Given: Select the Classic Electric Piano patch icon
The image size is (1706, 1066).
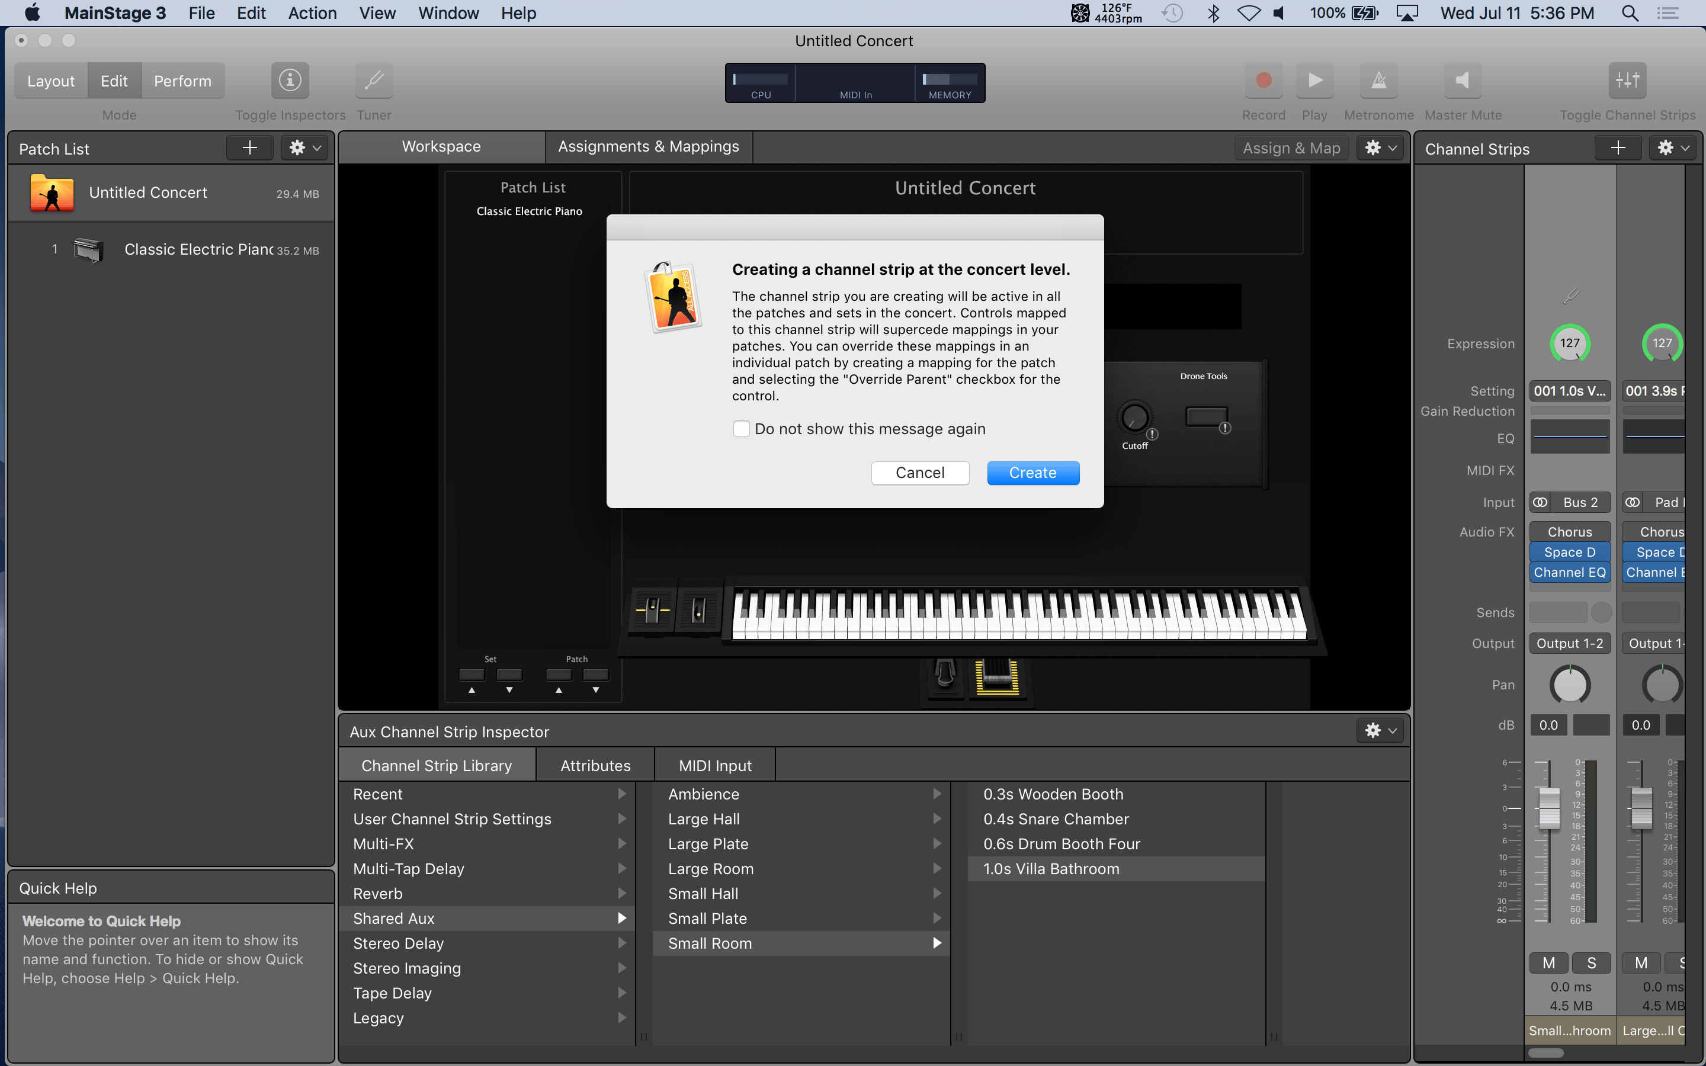Looking at the screenshot, I should pos(89,249).
